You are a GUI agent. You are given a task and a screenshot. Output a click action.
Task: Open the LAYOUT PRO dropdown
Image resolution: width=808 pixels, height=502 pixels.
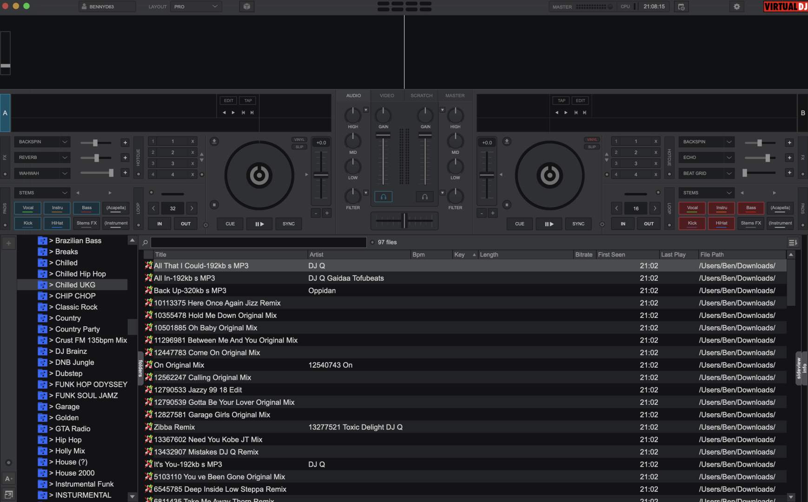196,7
